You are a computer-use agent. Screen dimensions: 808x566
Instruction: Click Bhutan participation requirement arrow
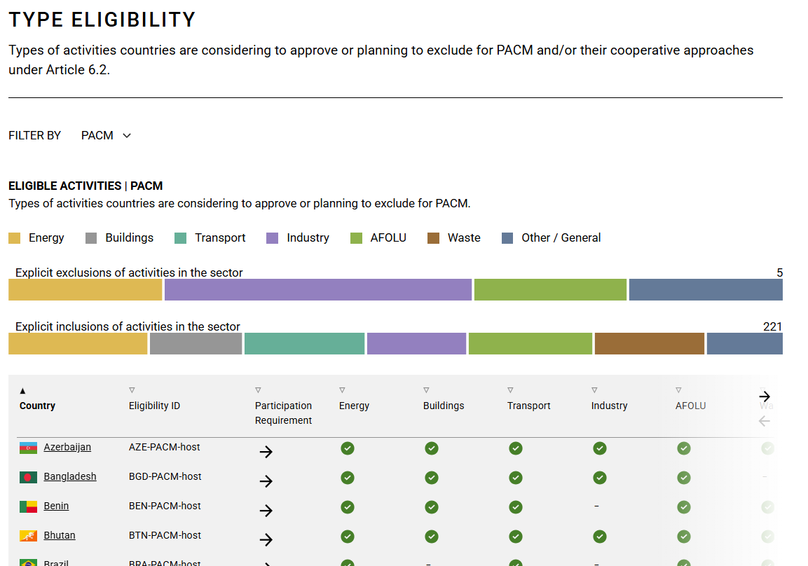pyautogui.click(x=266, y=540)
